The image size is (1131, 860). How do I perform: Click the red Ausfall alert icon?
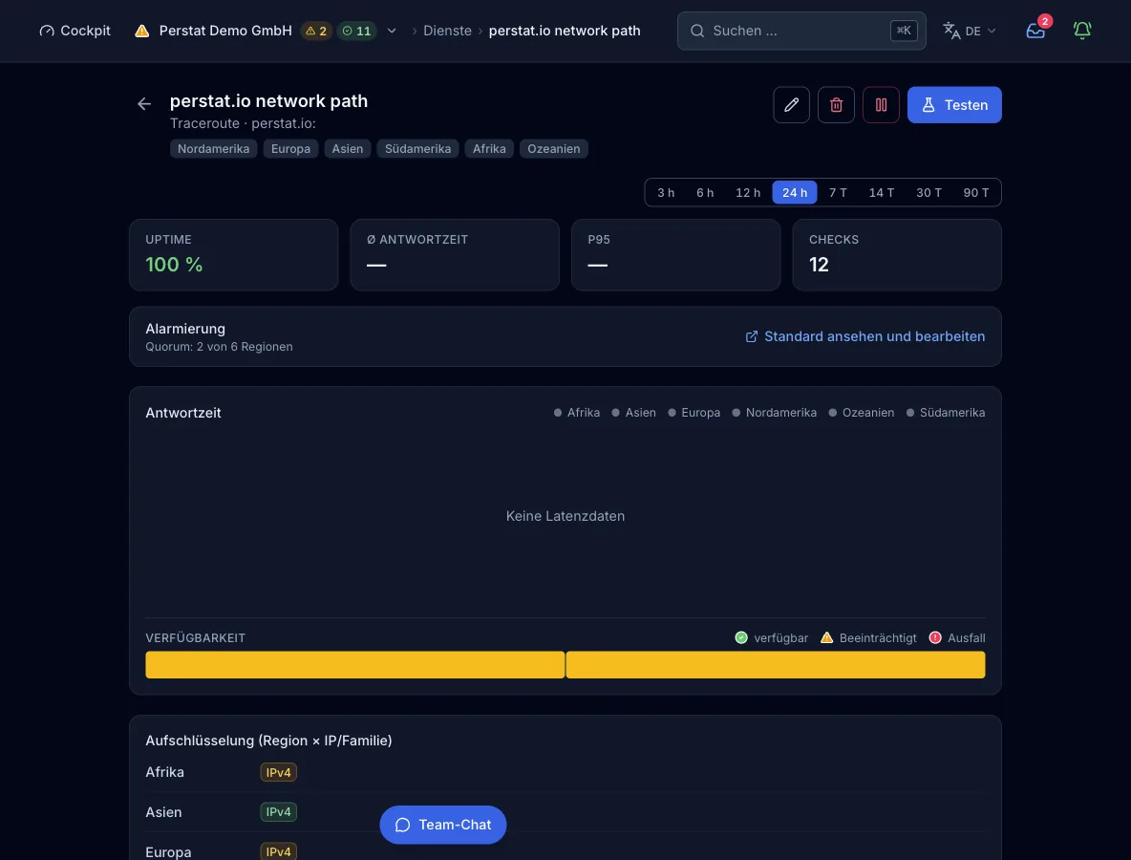(x=935, y=637)
